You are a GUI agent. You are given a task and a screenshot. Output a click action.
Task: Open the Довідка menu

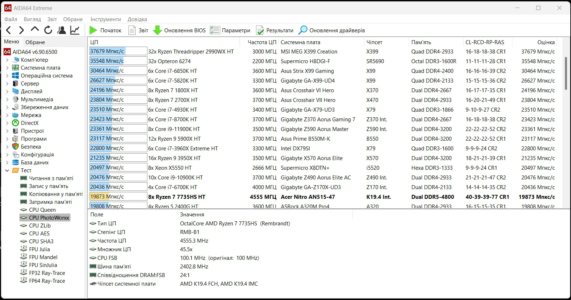click(137, 19)
